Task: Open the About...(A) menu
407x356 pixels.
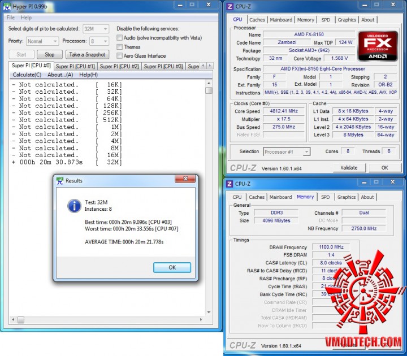Action: pos(60,75)
